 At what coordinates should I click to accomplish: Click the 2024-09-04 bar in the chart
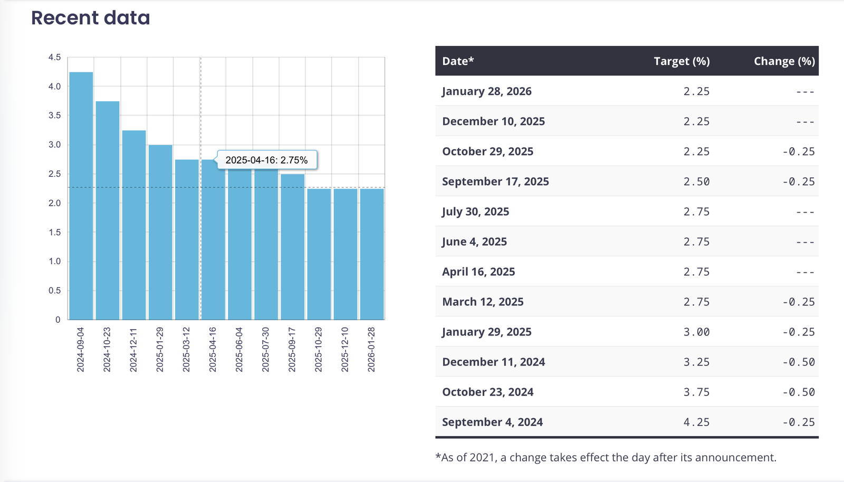point(81,196)
